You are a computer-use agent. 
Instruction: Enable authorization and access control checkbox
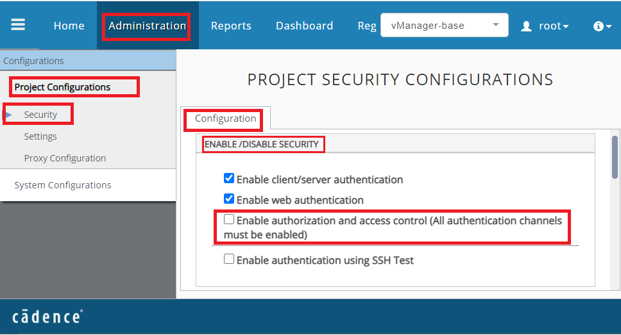[x=229, y=220]
